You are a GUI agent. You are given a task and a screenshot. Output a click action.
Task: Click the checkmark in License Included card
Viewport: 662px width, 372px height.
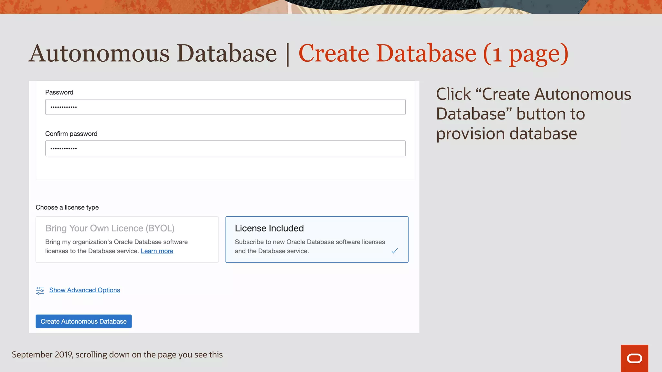click(394, 251)
